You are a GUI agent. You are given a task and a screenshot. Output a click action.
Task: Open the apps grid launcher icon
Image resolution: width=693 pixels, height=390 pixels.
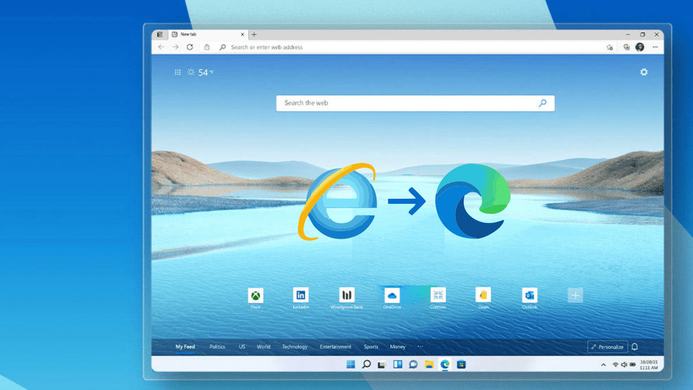(x=178, y=72)
